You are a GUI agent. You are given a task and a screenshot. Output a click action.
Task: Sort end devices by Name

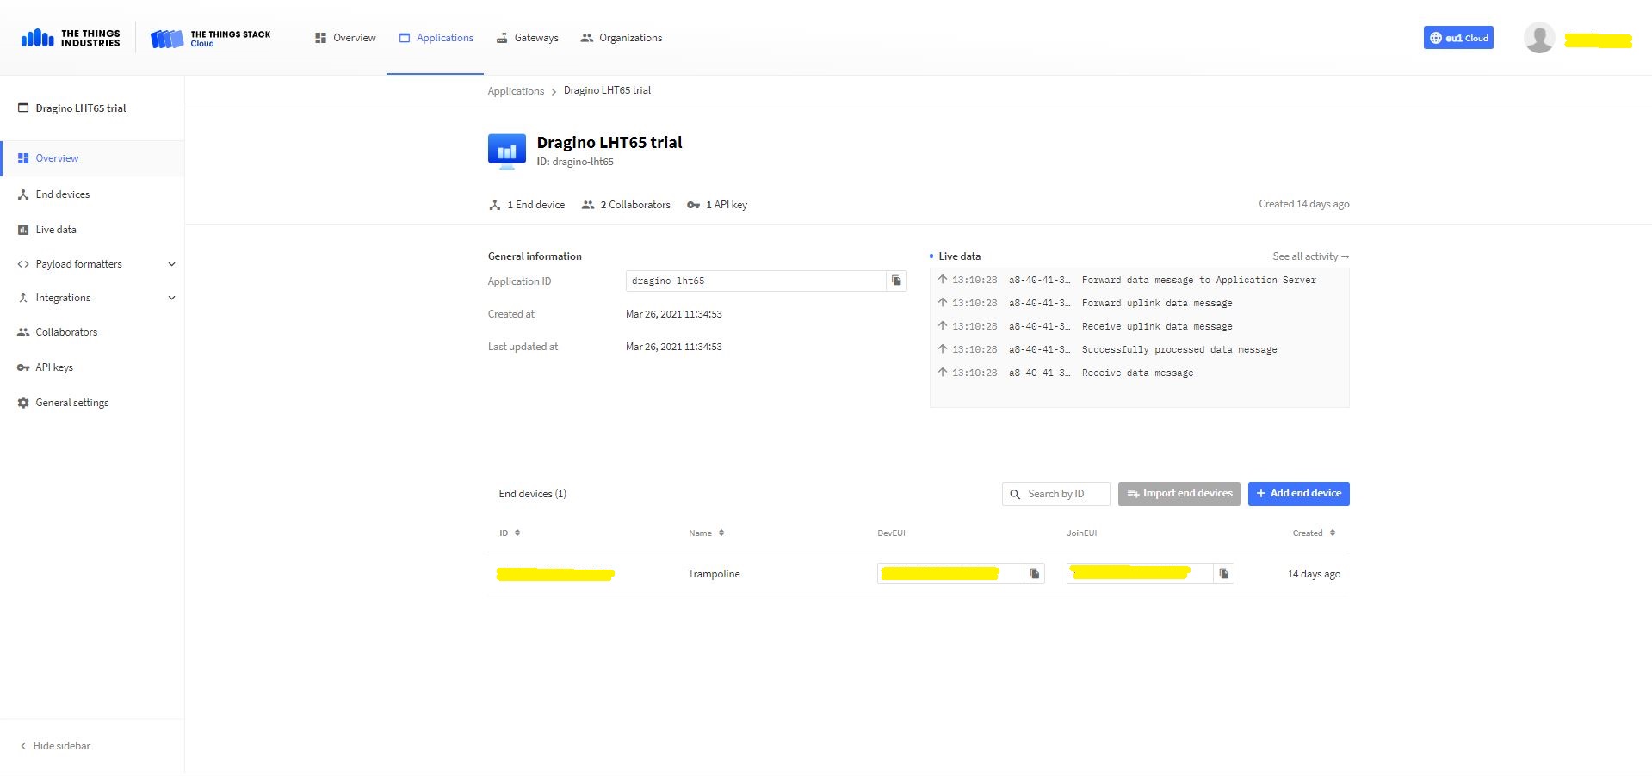707,533
